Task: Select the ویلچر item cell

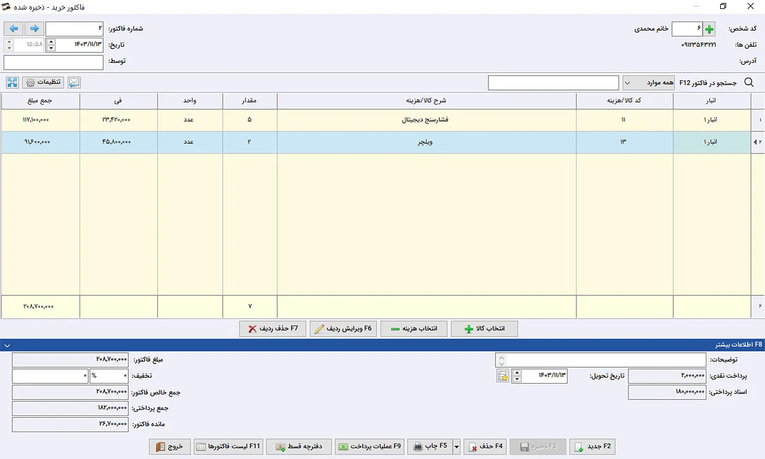Action: coord(427,142)
